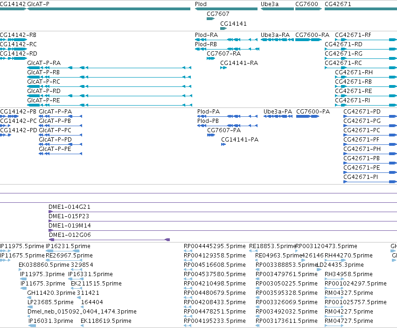This screenshot has width=397, height=328.
Task: Open transcript CG14142-RD
Action: click(x=19, y=54)
